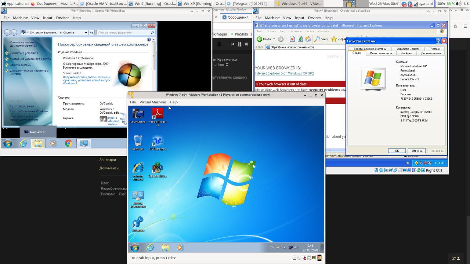Click the clock in VMware Win7 taskbar
Image resolution: width=470 pixels, height=264 pixels.
point(310,247)
